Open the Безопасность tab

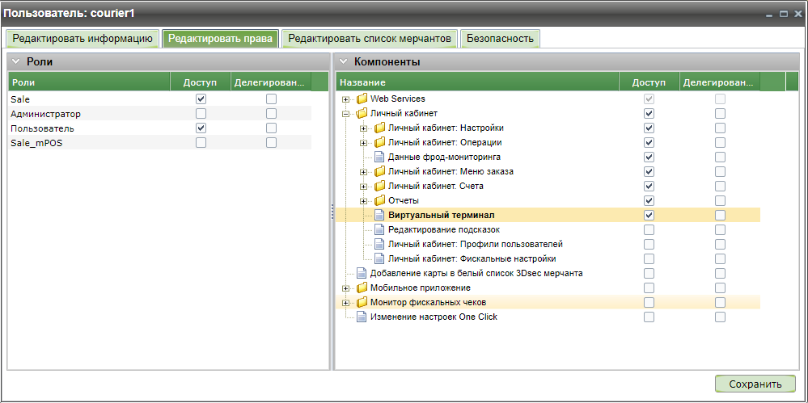tap(500, 38)
